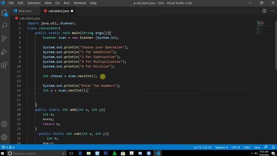Open the Search view in activity bar
Image resolution: width=277 pixels, height=156 pixels.
[4, 26]
